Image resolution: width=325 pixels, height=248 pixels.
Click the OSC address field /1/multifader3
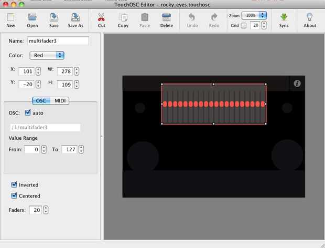tap(45, 127)
